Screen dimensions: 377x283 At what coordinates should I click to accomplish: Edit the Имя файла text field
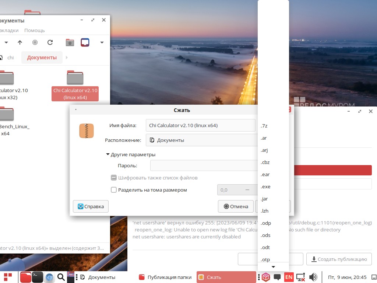(x=200, y=125)
